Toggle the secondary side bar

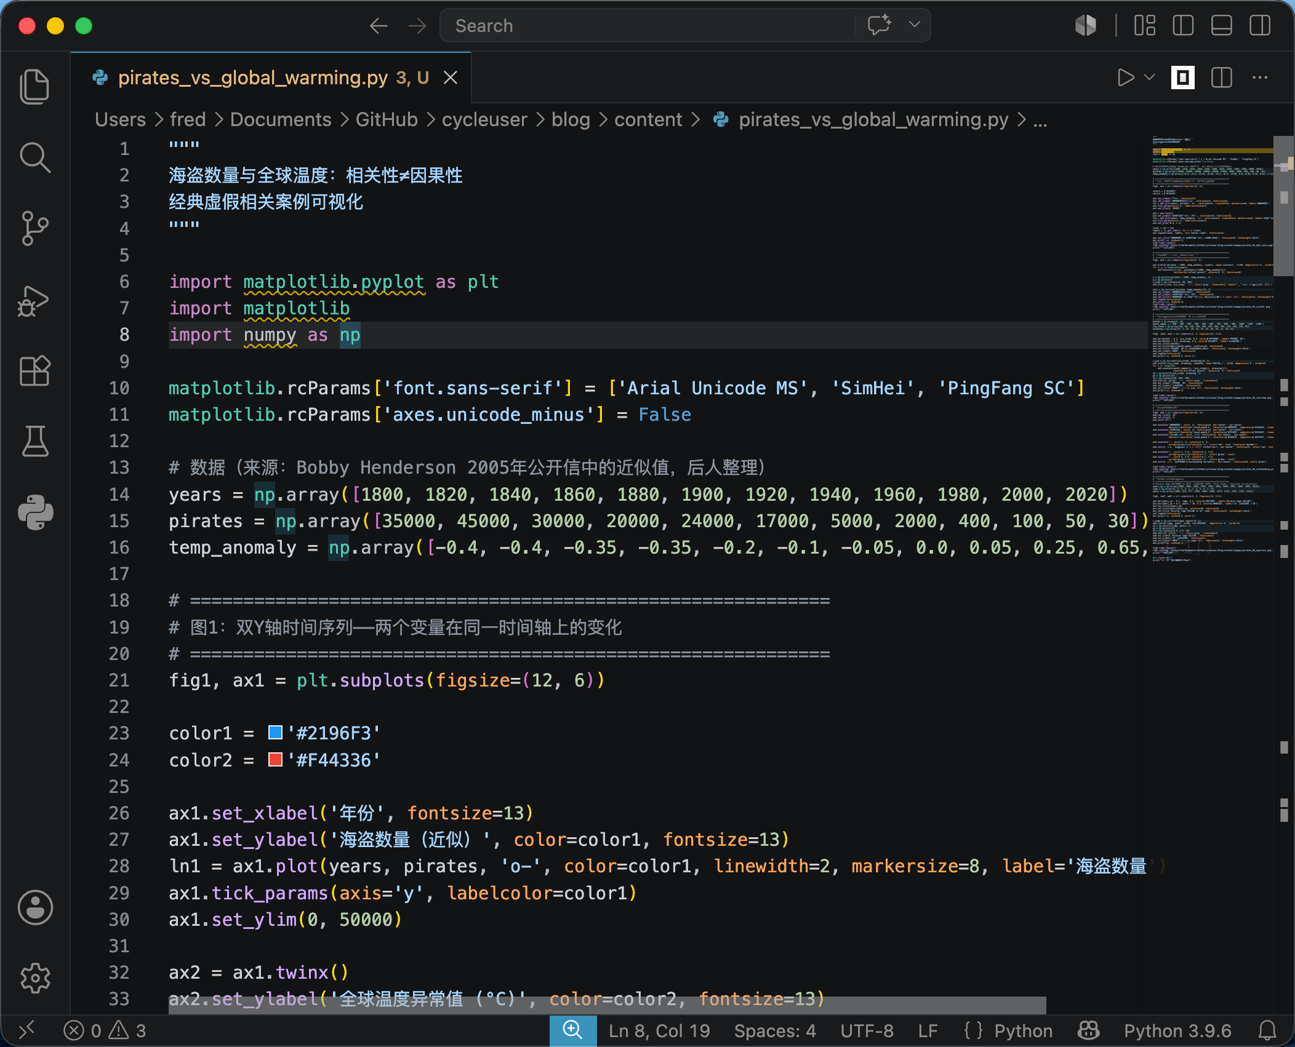click(x=1260, y=26)
